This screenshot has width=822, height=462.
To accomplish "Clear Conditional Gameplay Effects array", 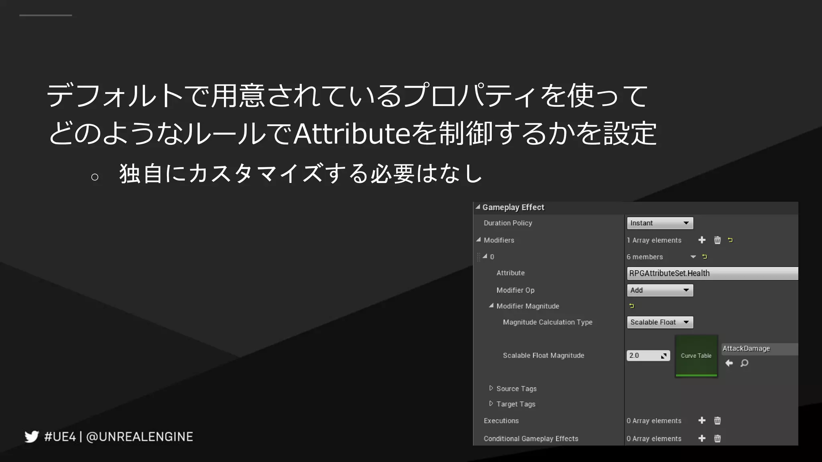I will click(x=717, y=438).
